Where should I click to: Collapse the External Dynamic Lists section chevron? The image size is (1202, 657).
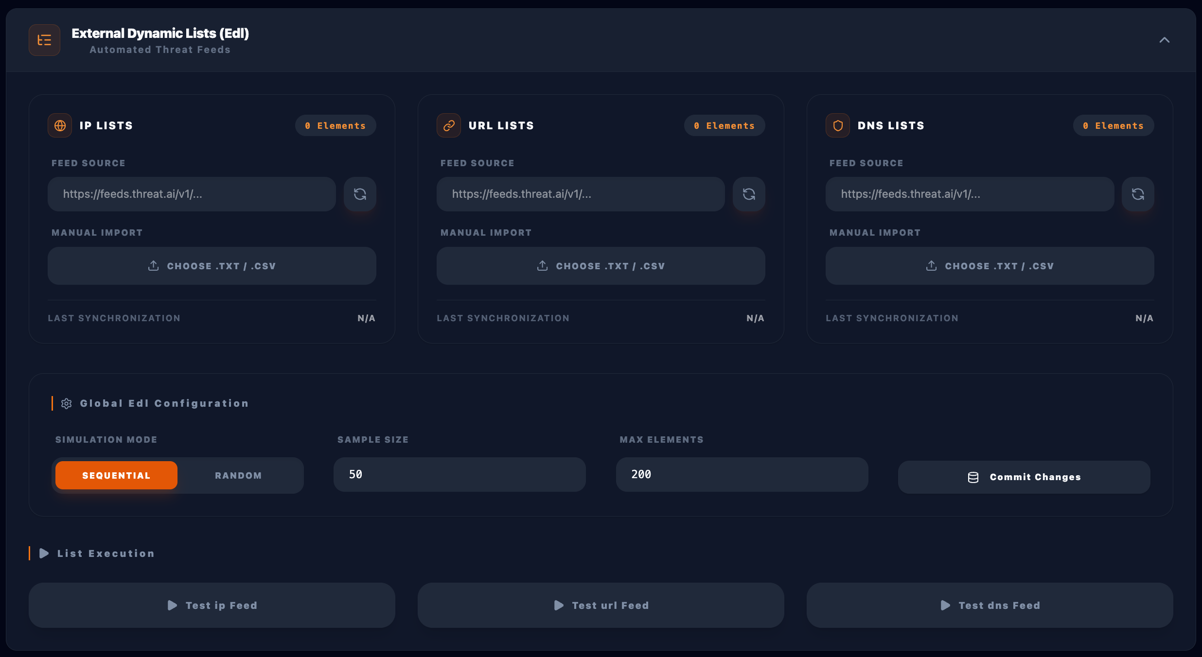coord(1164,40)
